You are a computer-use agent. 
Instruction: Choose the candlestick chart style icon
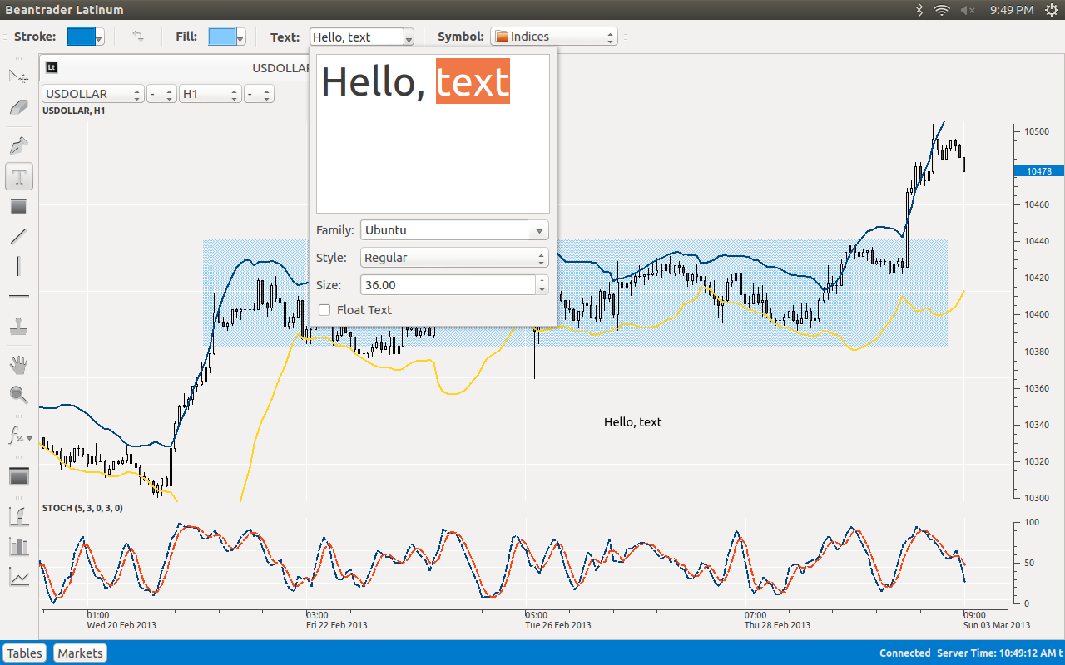pyautogui.click(x=19, y=516)
